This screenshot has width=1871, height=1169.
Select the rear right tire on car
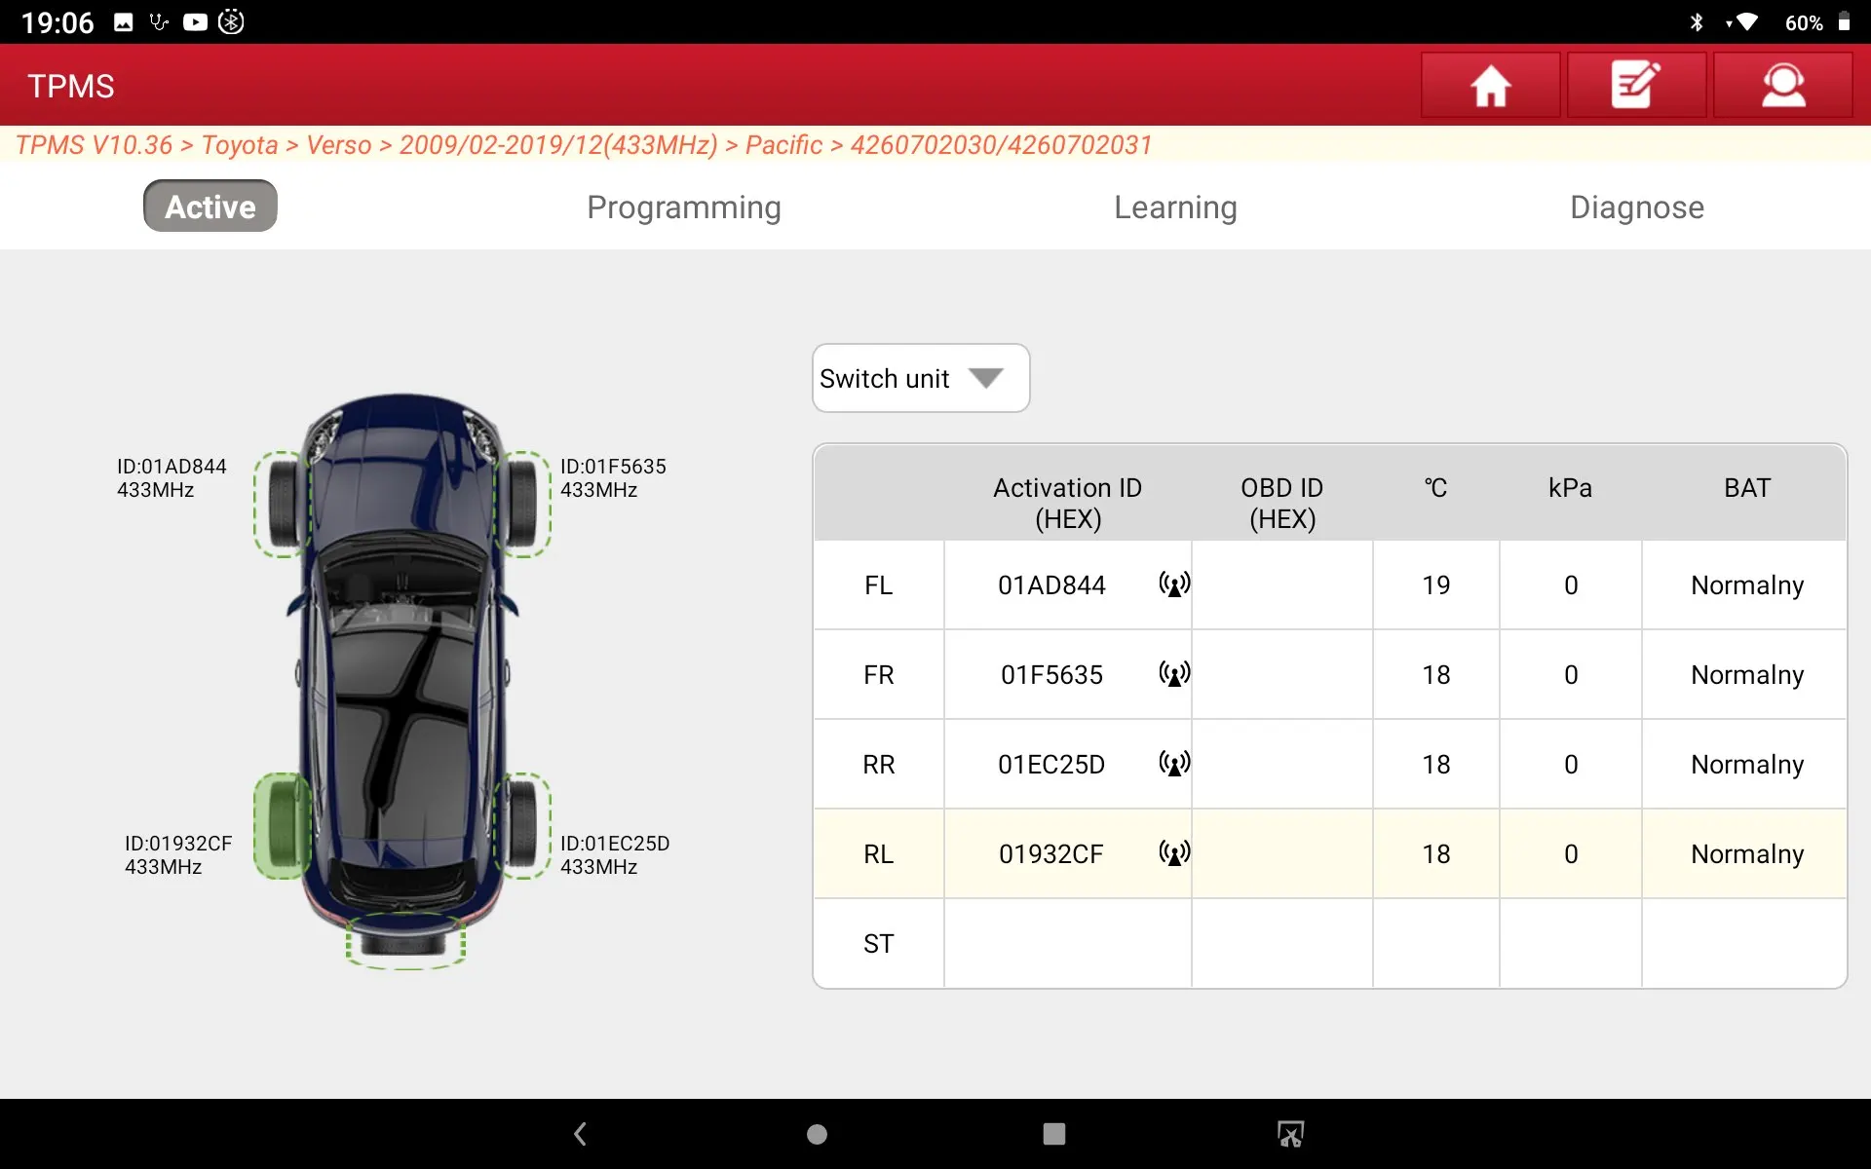(523, 824)
